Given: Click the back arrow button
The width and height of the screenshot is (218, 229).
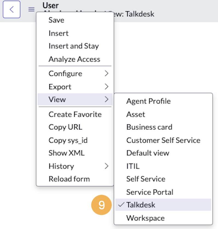Looking at the screenshot, I should pos(12,10).
